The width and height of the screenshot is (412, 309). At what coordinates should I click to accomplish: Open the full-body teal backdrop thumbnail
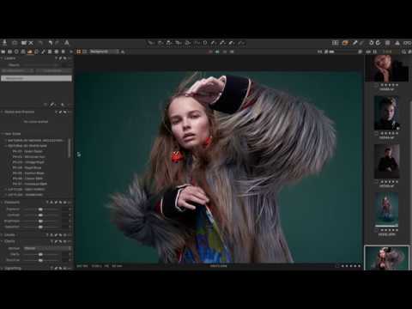point(386,209)
